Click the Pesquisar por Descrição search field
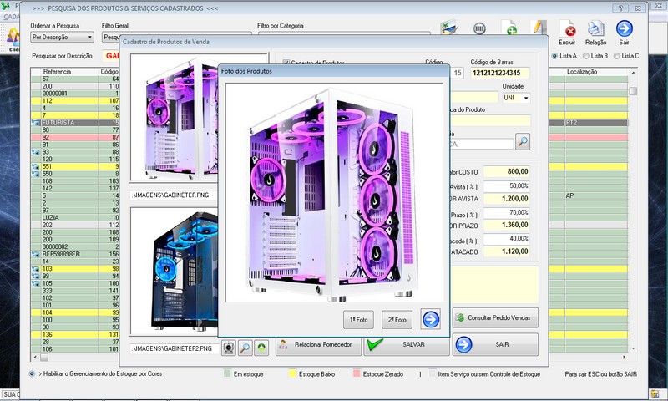This screenshot has height=401, width=668. [x=111, y=56]
